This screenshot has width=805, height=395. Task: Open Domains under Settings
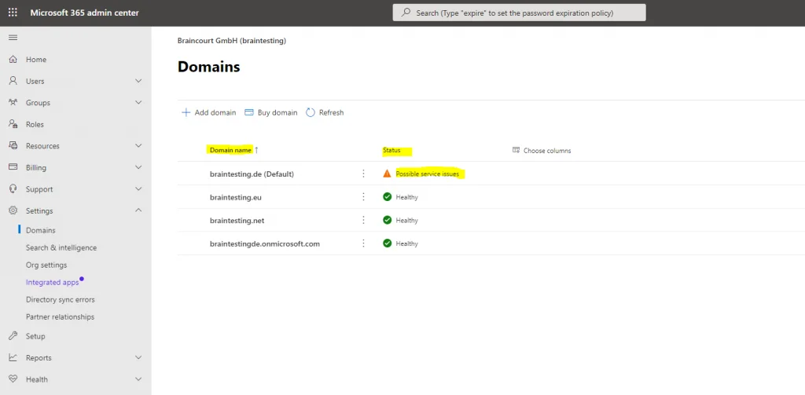(41, 230)
